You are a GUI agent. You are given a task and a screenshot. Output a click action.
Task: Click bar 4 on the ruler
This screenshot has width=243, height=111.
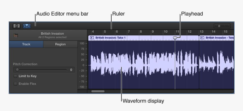pyautogui.click(x=93, y=32)
